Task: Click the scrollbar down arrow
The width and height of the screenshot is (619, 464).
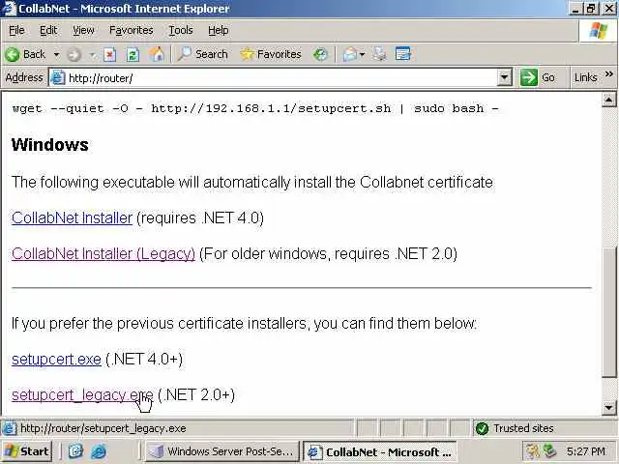Action: pyautogui.click(x=608, y=407)
